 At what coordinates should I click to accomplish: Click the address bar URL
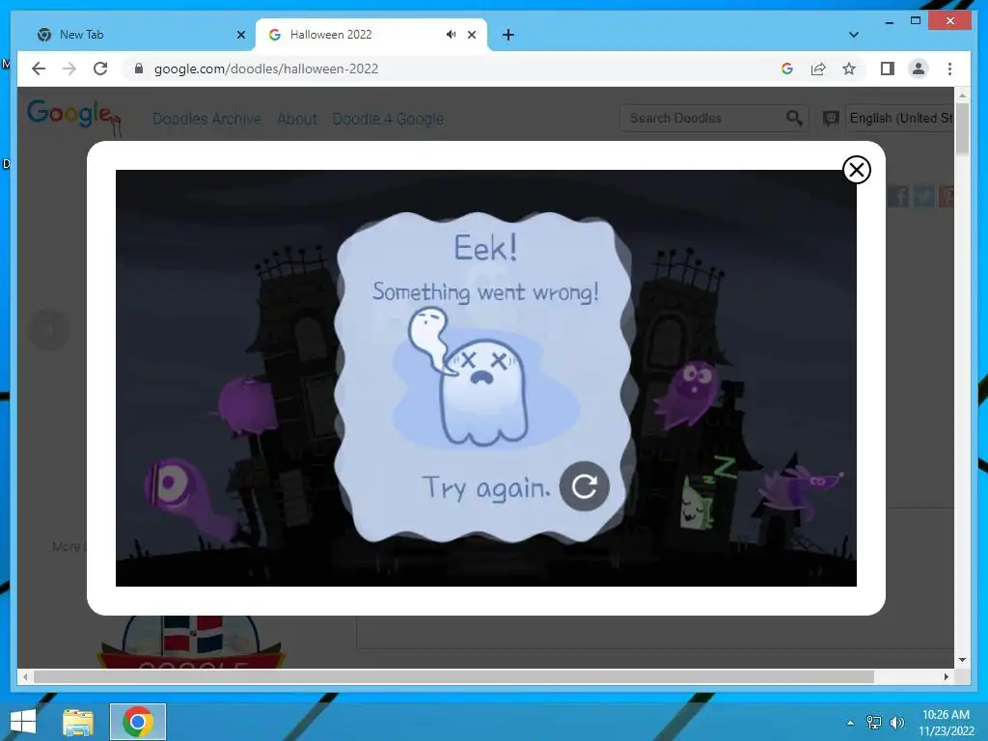[x=266, y=69]
